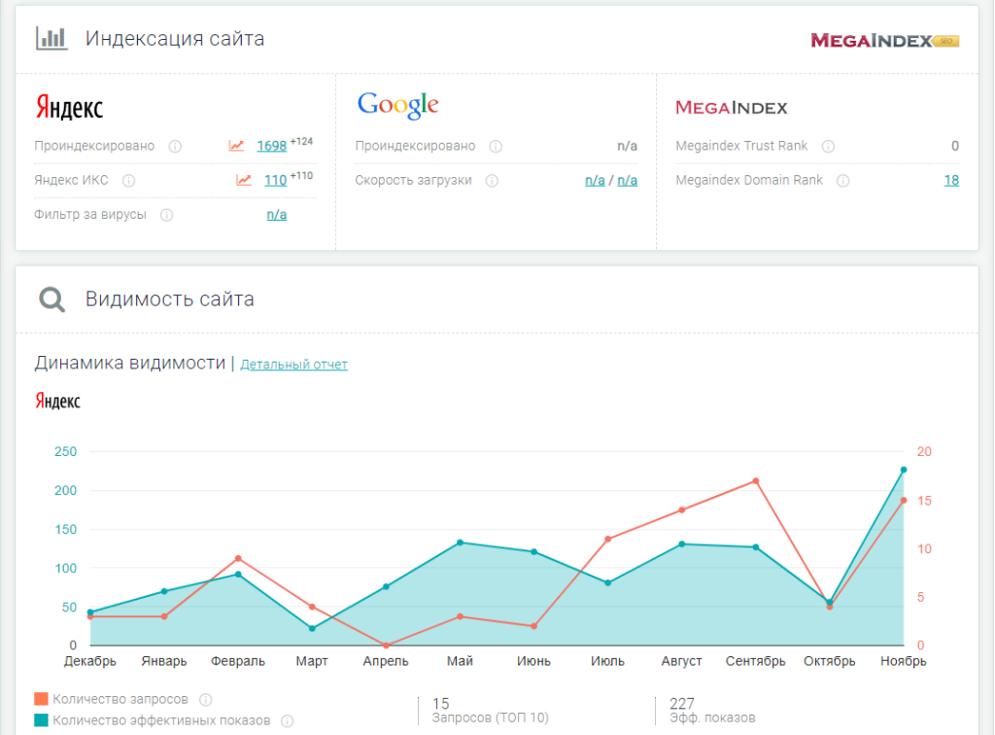This screenshot has height=735, width=995.
Task: Open the 1698 indexed pages link
Action: click(x=271, y=147)
